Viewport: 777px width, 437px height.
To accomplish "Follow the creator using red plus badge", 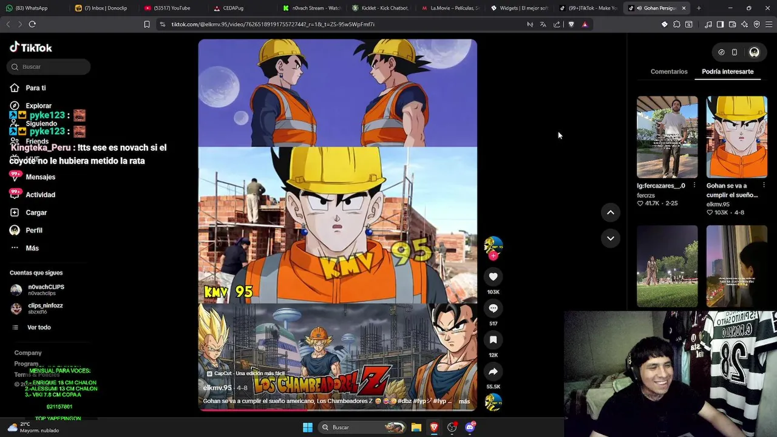I will click(x=493, y=256).
